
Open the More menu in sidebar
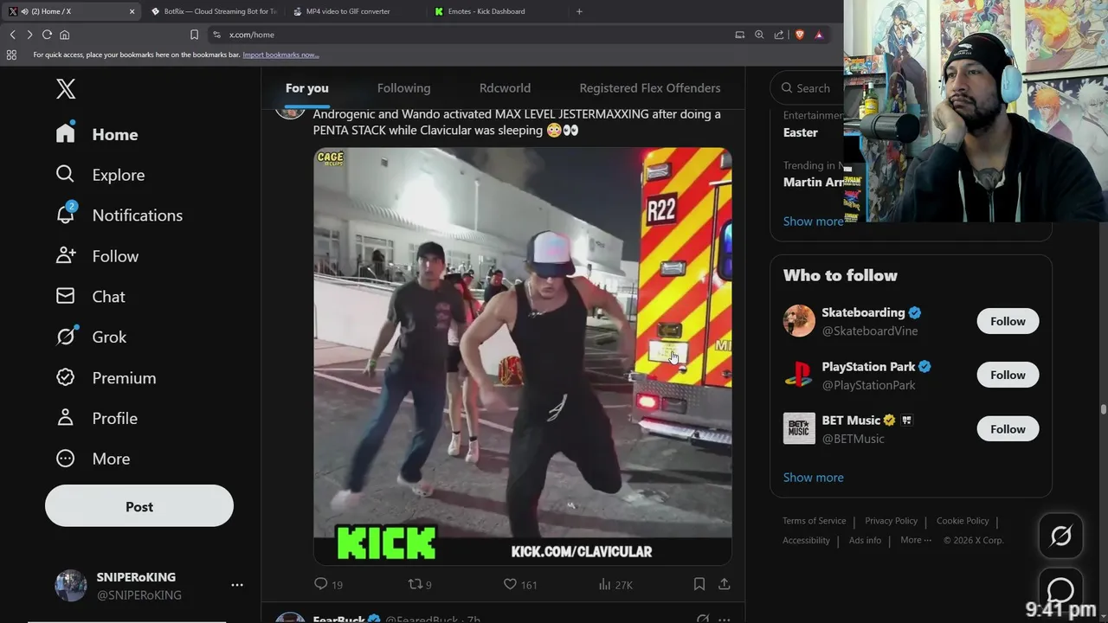[93, 459]
